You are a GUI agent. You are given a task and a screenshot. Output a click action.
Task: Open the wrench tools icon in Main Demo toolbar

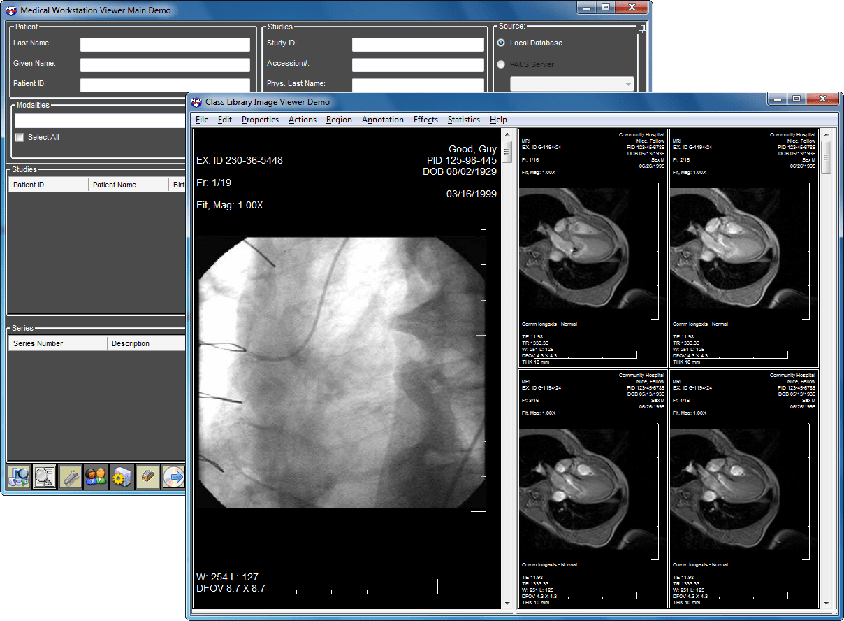[x=71, y=477]
